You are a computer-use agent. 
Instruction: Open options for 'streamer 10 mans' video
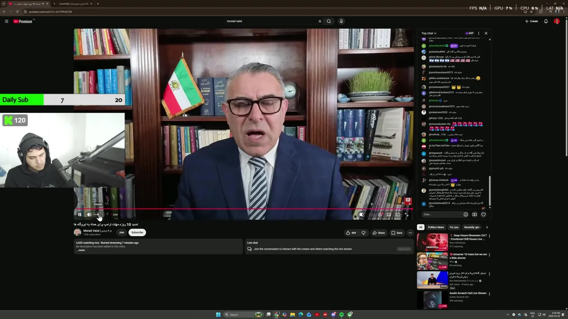[x=489, y=255]
